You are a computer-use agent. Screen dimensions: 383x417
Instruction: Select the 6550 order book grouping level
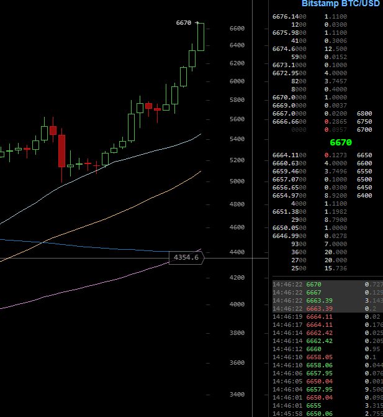click(364, 172)
